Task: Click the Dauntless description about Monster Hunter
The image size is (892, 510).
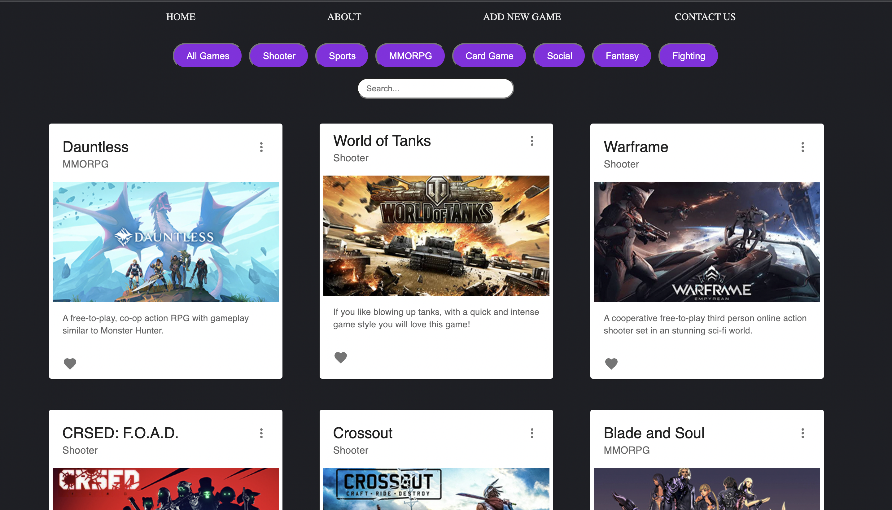Action: 155,324
